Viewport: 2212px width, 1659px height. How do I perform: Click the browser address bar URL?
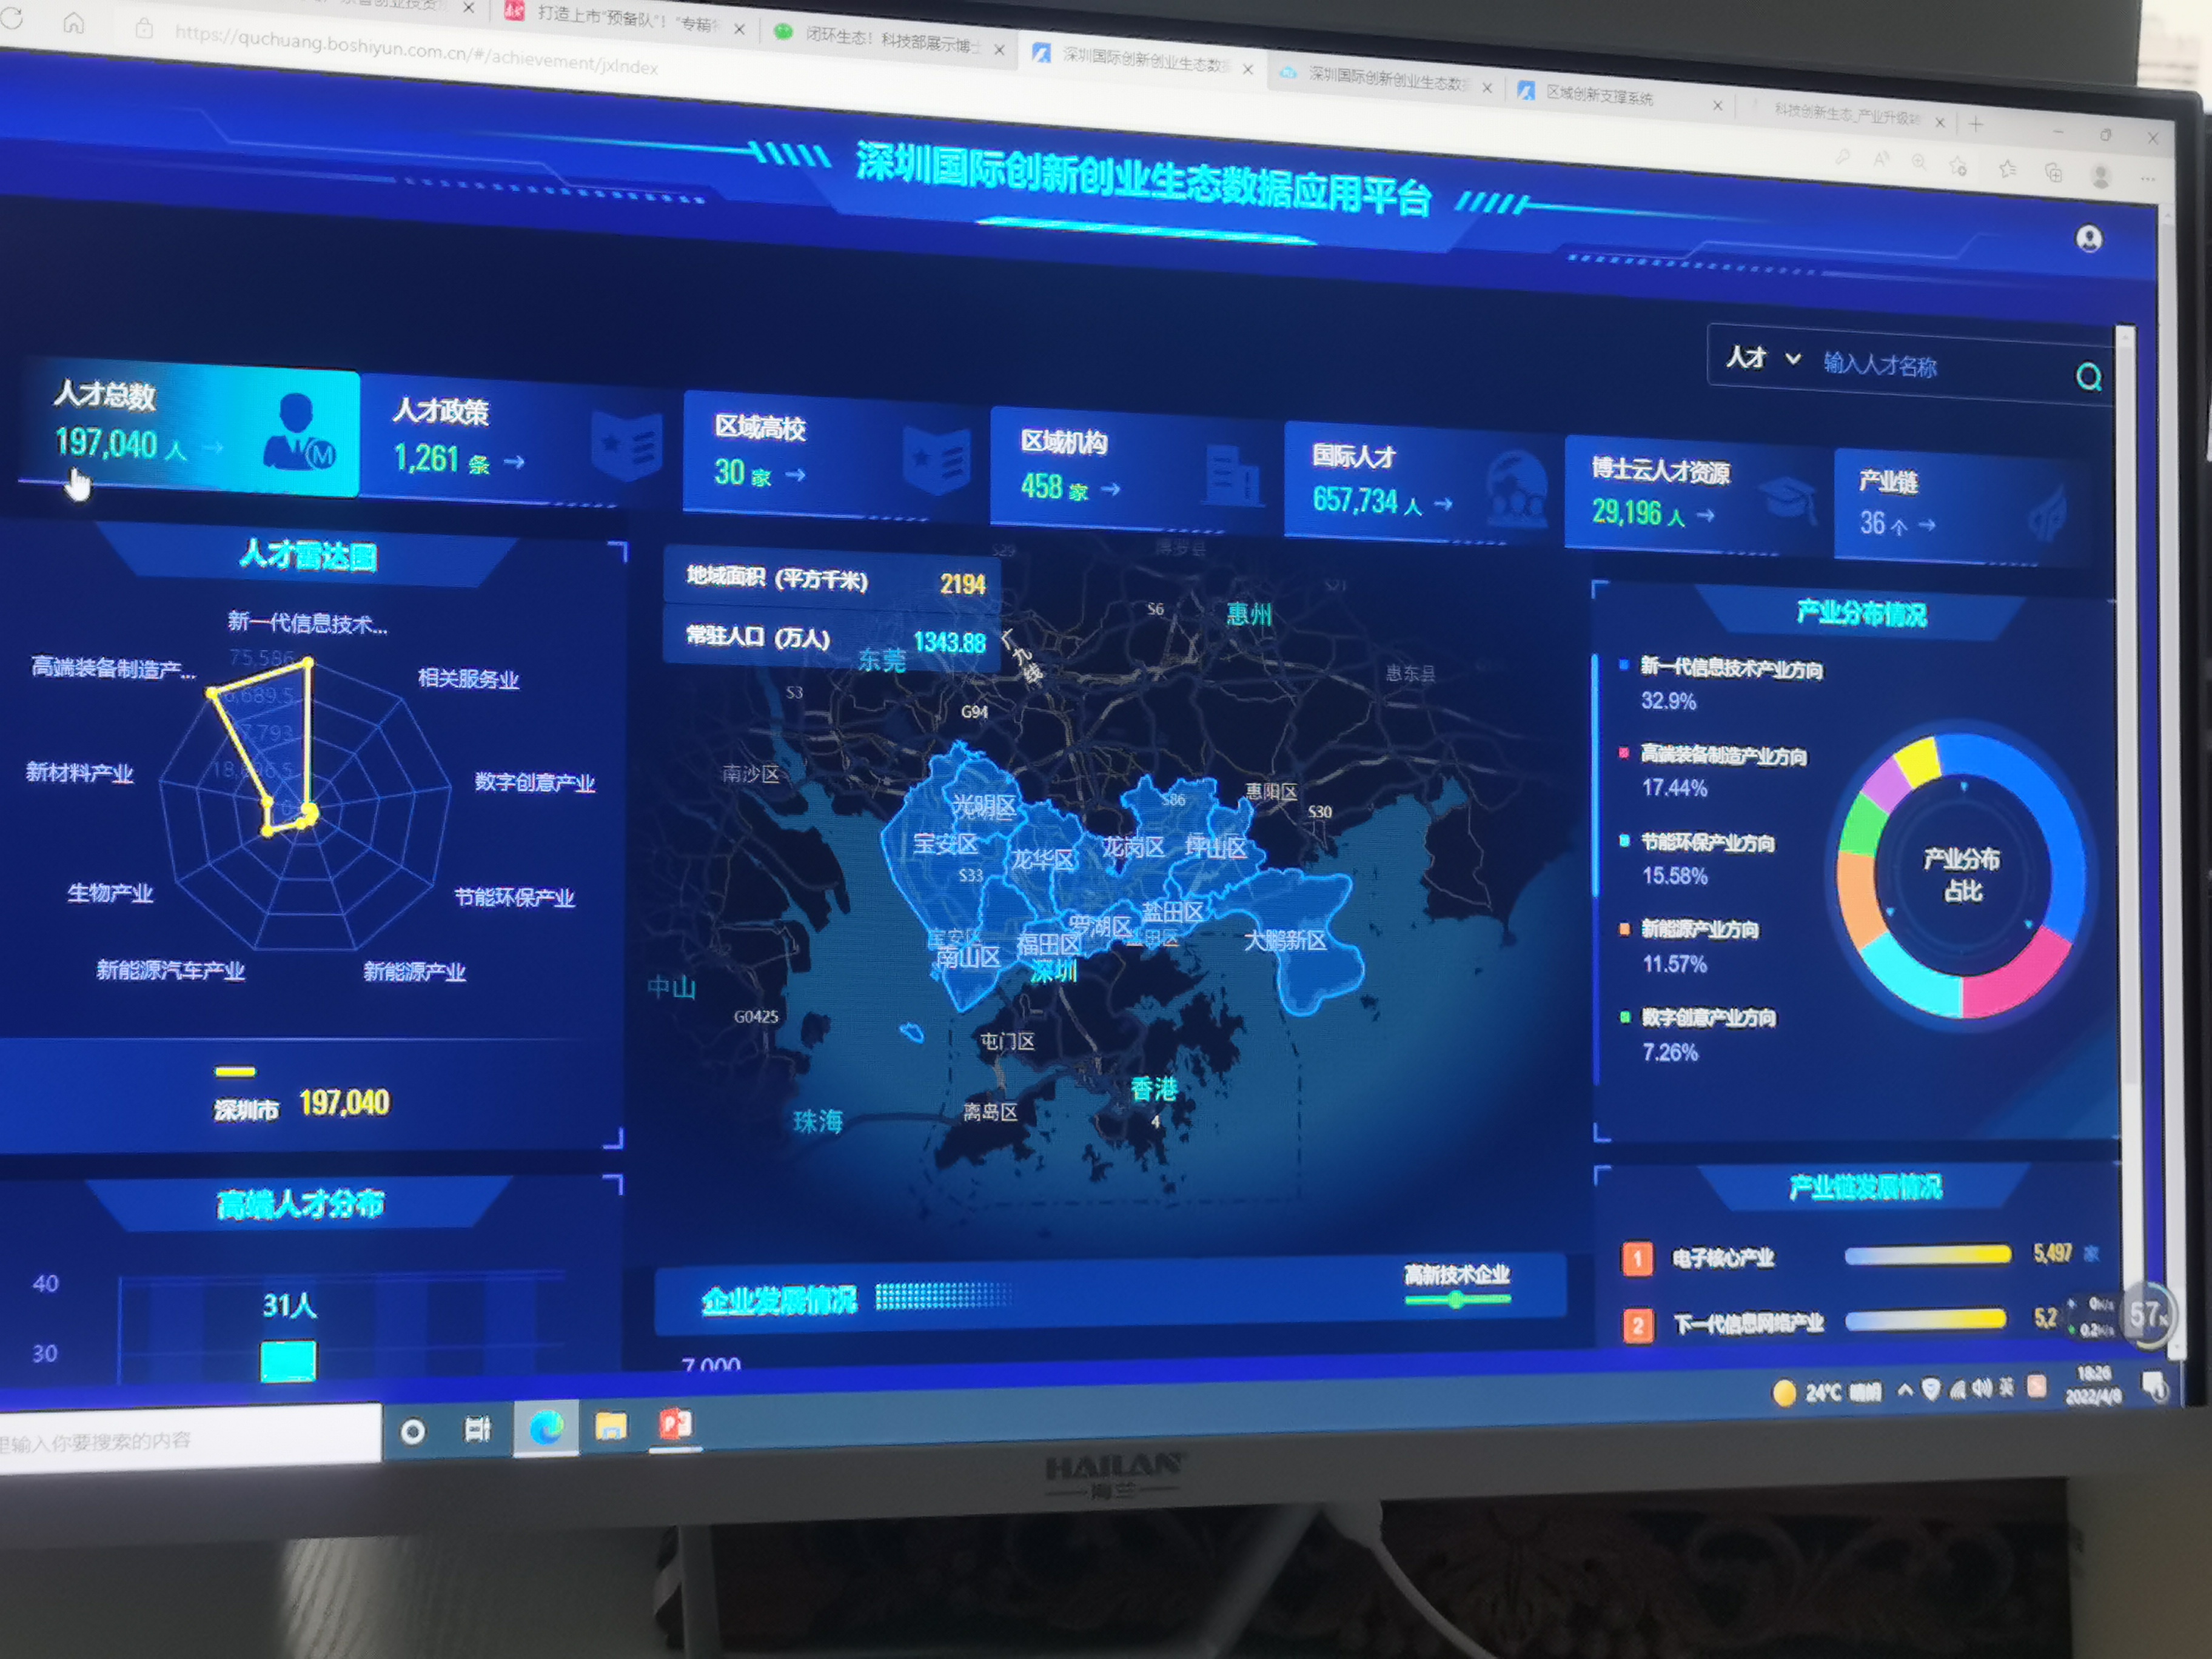click(x=416, y=52)
